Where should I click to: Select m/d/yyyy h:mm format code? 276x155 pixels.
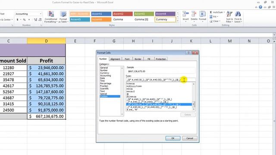[134, 86]
